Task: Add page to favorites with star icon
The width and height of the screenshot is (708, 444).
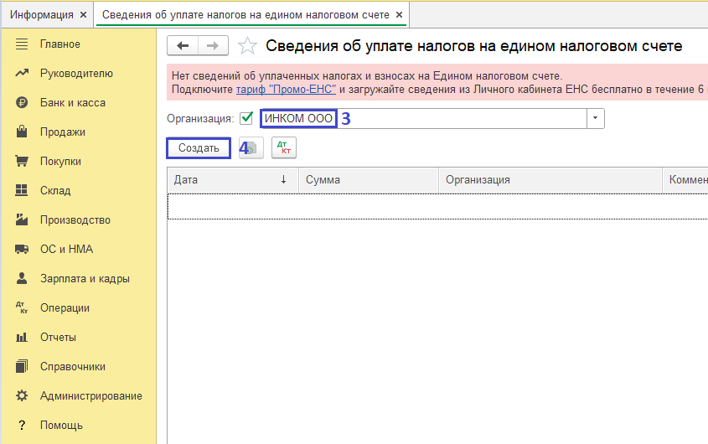Action: [x=247, y=46]
